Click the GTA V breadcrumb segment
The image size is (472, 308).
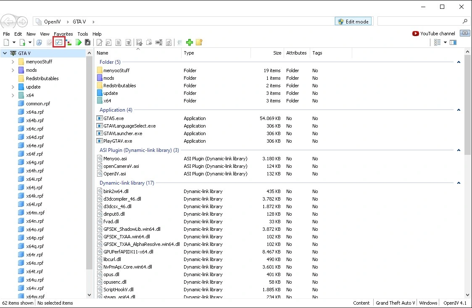[x=79, y=22]
